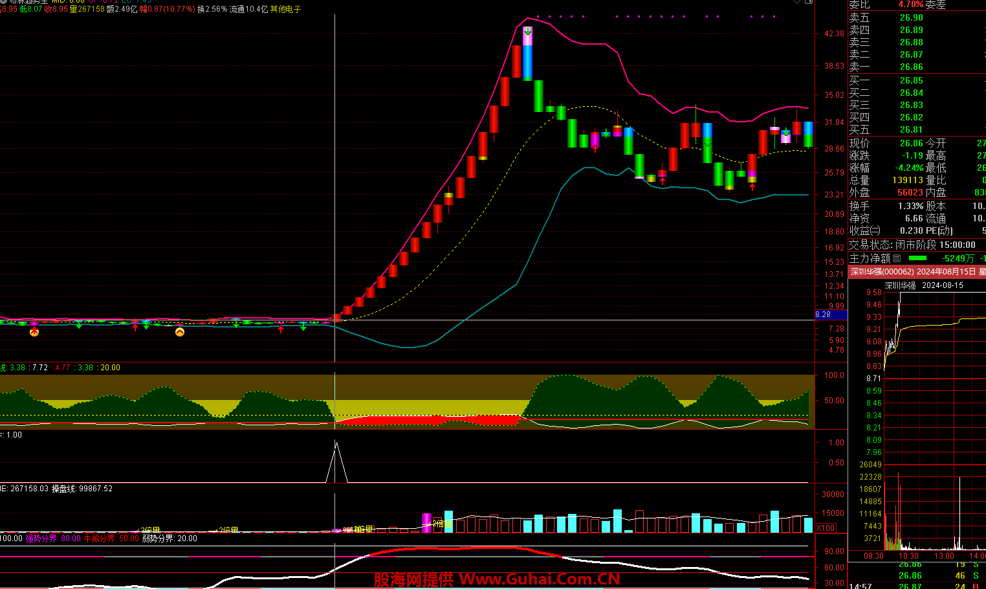Click the green down arrow on the peak candle

click(x=528, y=31)
